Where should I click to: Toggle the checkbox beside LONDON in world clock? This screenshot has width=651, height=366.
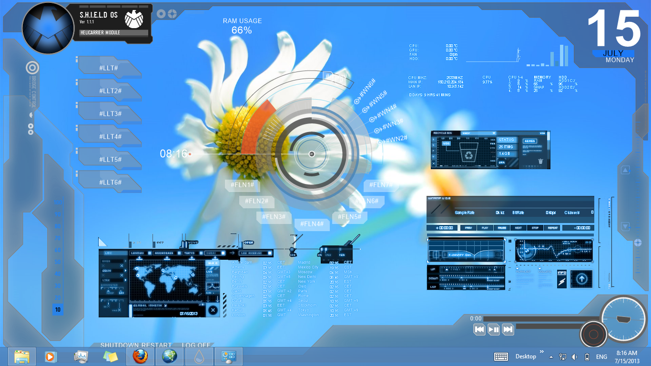click(150, 253)
